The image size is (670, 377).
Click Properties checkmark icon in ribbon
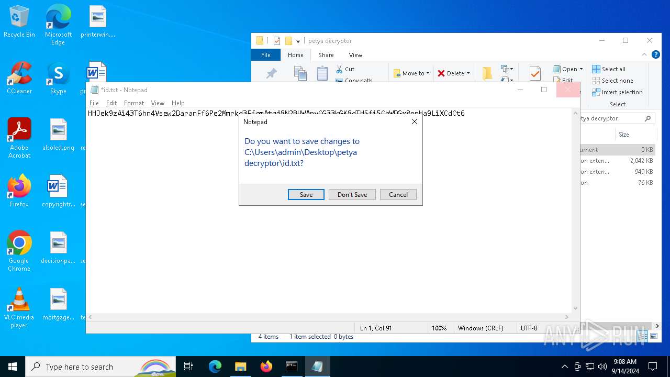(535, 73)
